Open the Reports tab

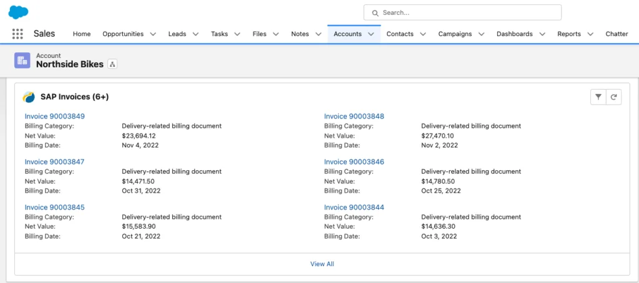(x=569, y=34)
